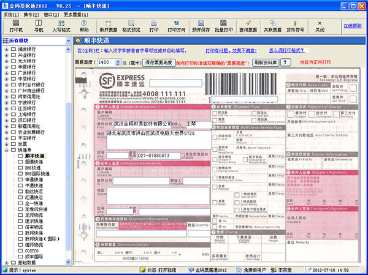Check the 收方付 Consignee payment box
The height and width of the screenshot is (275, 368).
[312, 114]
